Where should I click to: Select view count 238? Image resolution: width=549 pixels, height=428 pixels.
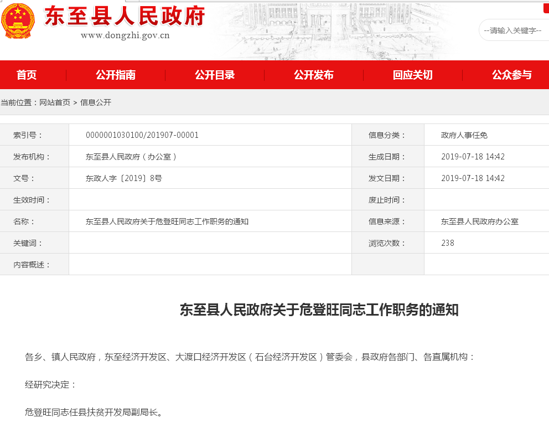coord(448,243)
